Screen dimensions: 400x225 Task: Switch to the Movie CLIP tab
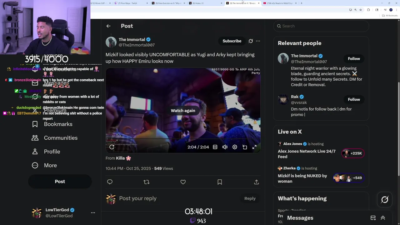pyautogui.click(x=101, y=3)
